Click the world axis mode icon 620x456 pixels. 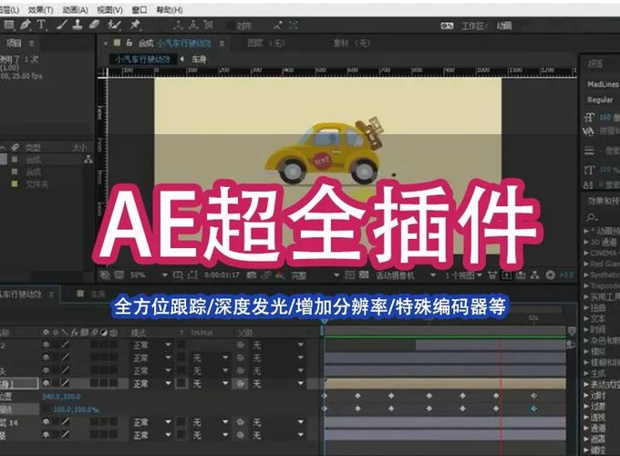pyautogui.click(x=193, y=26)
